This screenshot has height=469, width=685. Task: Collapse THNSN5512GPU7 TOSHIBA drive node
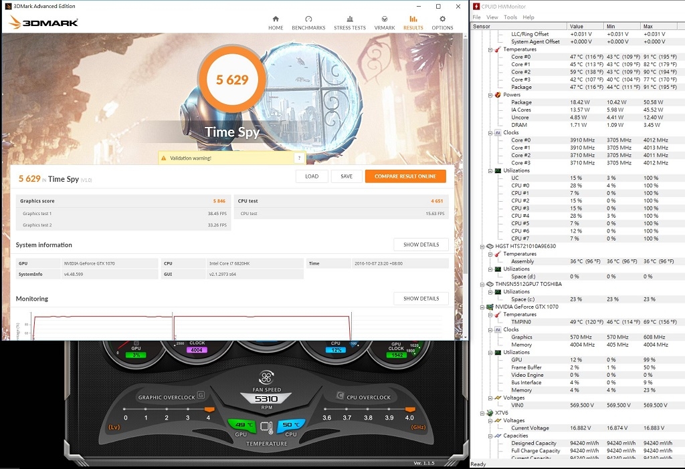tap(482, 284)
